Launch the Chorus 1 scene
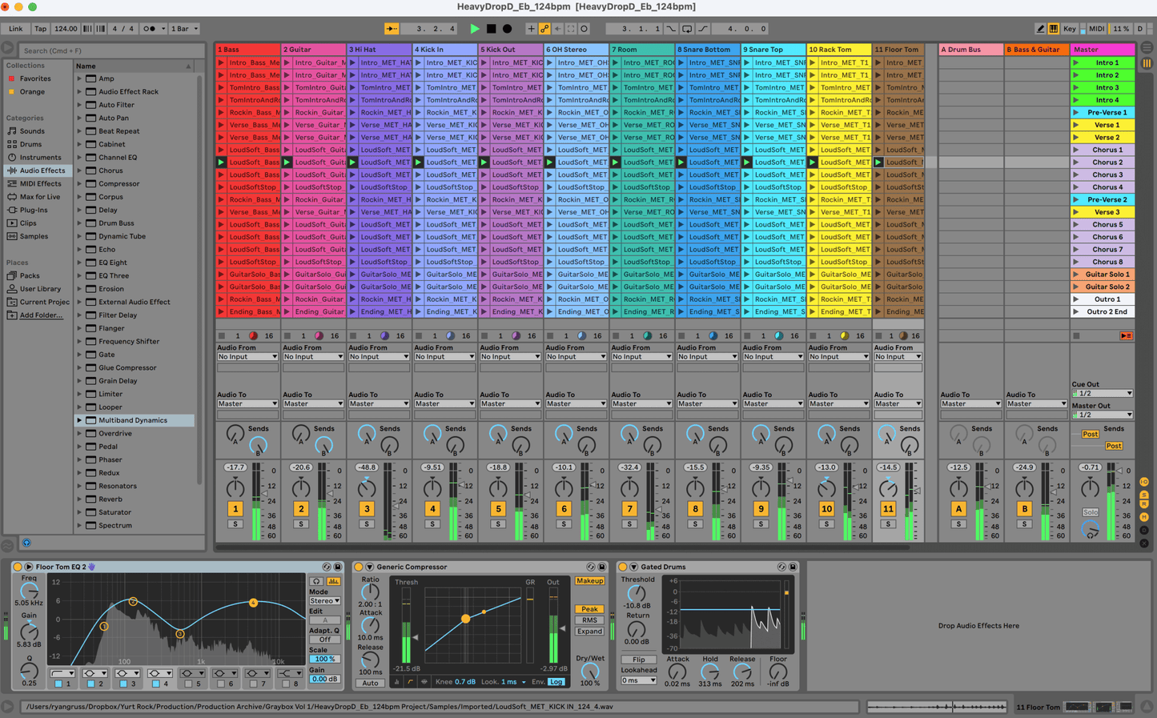 [1076, 150]
